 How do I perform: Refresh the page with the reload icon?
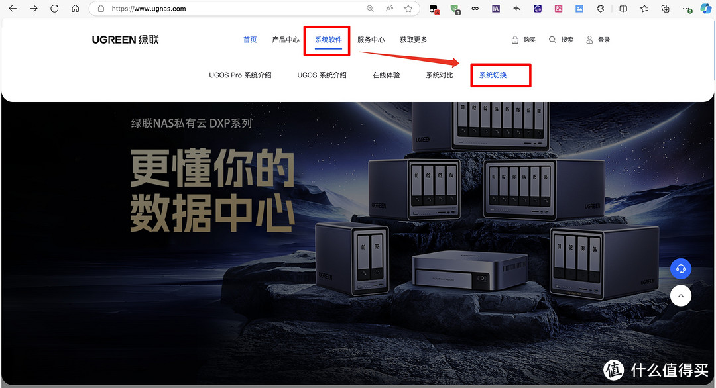54,9
